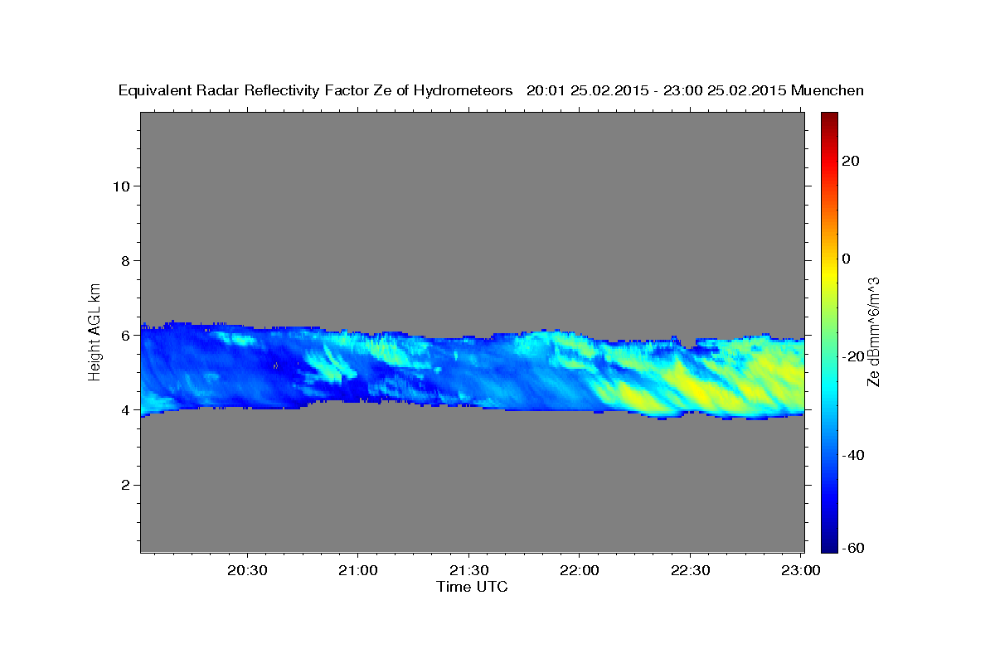Click the 22:30 time tick label
Viewport: 995px width, 663px height.
tap(690, 571)
